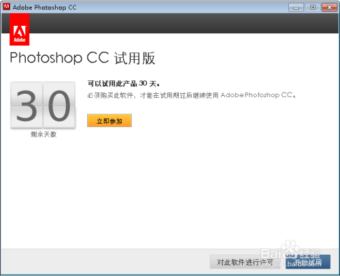
Task: Click the digit 3 countdown tile
Action: 27,105
